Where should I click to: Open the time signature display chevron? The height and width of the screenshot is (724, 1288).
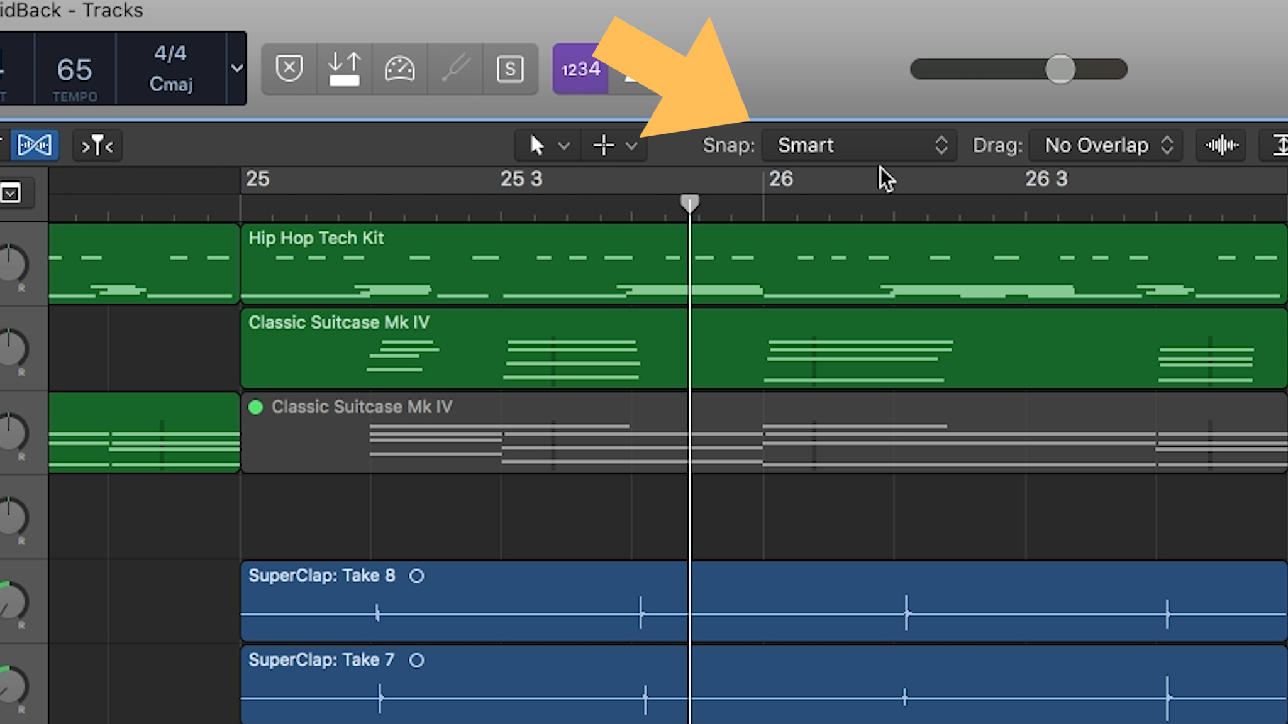(236, 68)
